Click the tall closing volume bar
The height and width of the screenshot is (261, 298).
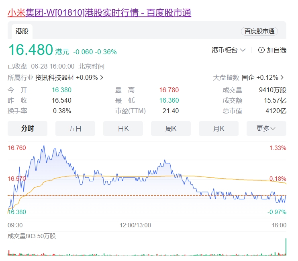tap(286, 247)
